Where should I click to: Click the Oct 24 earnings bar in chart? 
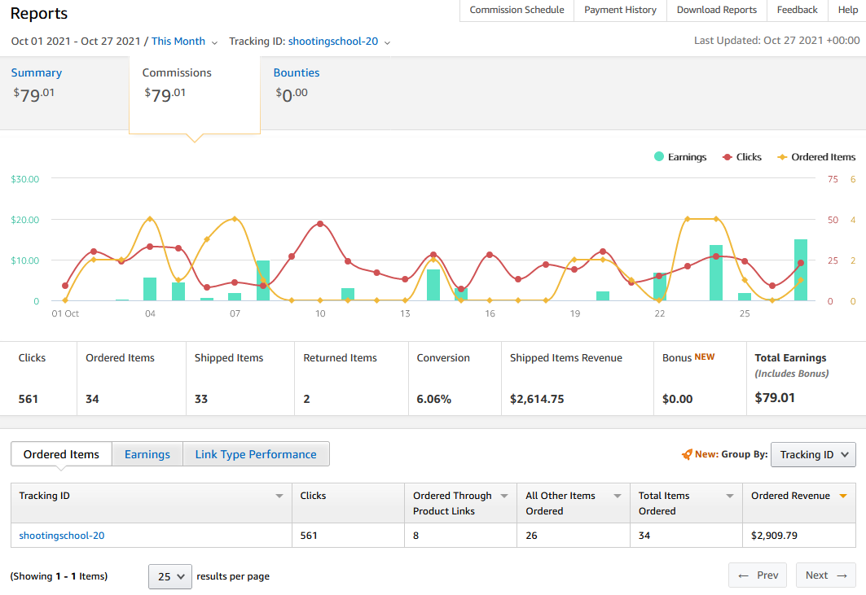pyautogui.click(x=716, y=273)
